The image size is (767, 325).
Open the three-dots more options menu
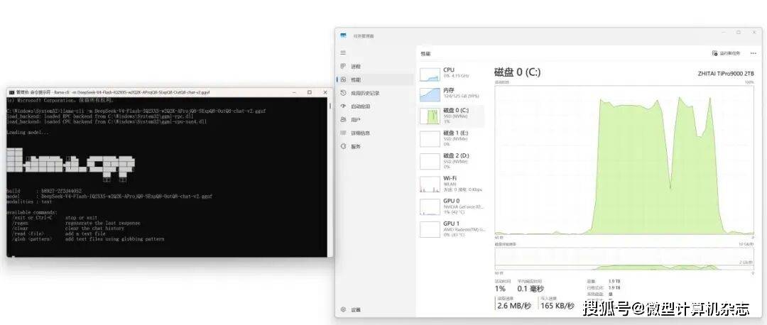753,53
